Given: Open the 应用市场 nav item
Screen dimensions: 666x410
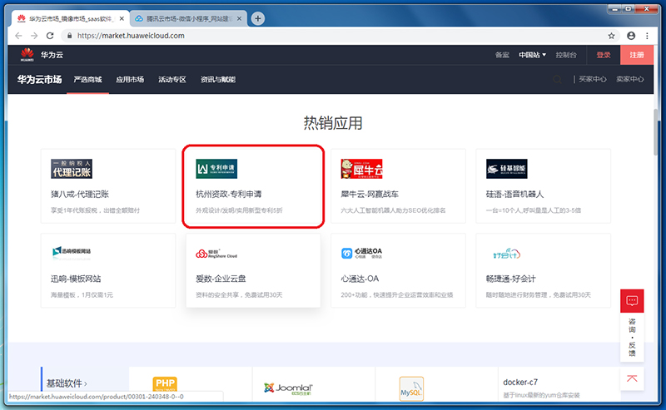Looking at the screenshot, I should (130, 79).
